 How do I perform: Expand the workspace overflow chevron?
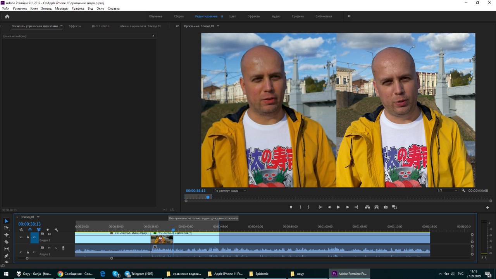coord(349,16)
